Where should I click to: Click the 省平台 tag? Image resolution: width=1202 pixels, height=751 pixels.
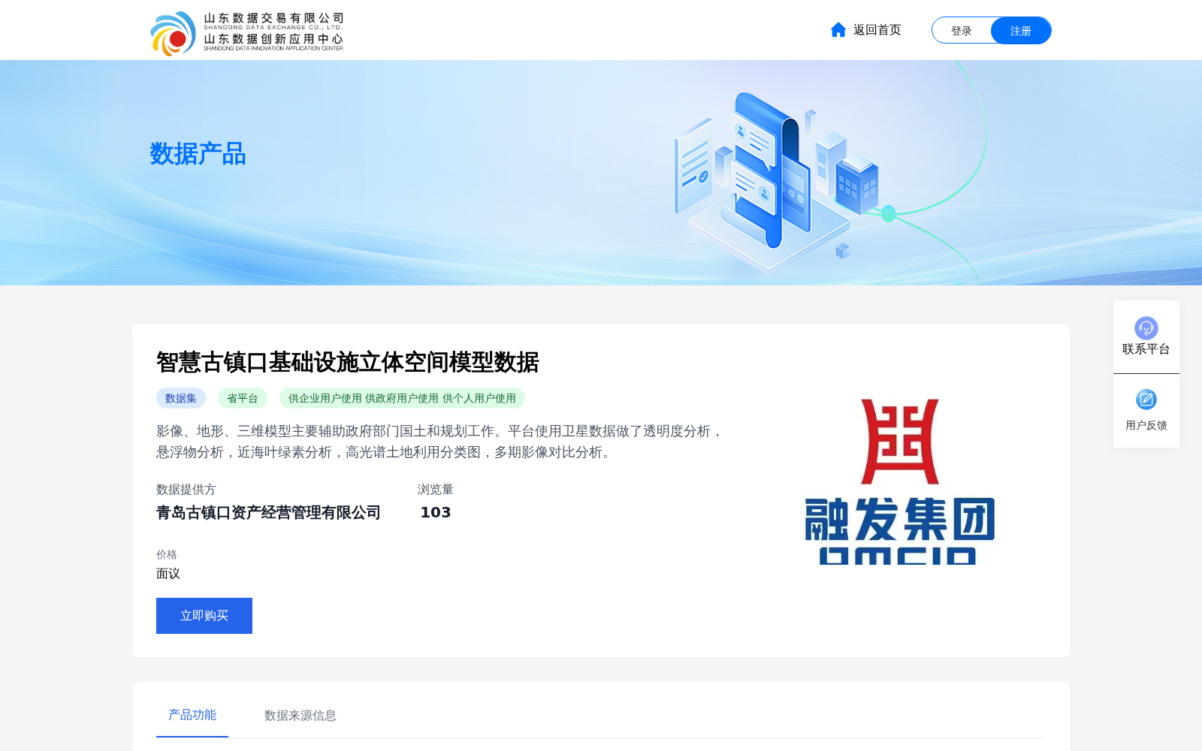tap(243, 398)
